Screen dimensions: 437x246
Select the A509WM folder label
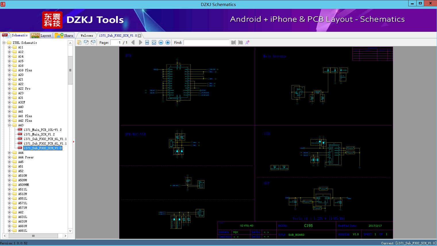(x=23, y=185)
